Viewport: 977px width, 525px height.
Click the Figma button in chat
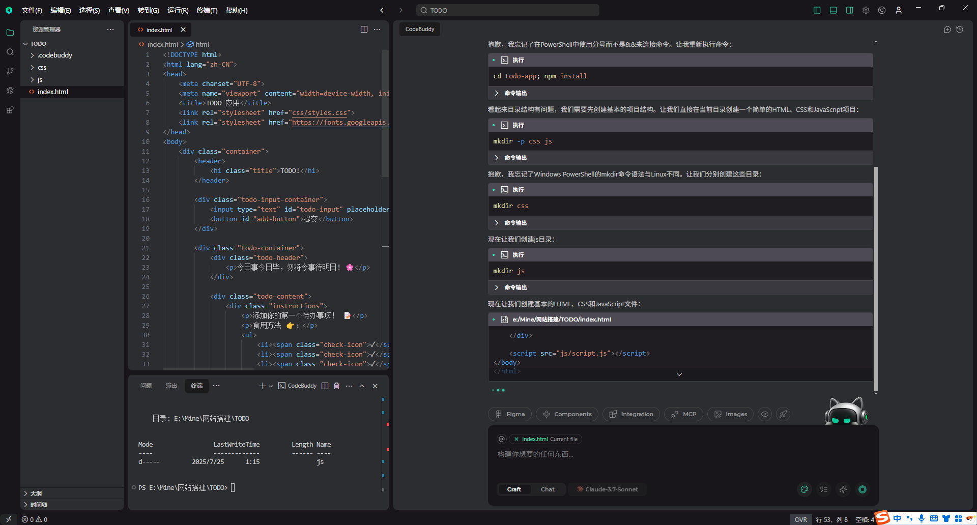coord(510,414)
